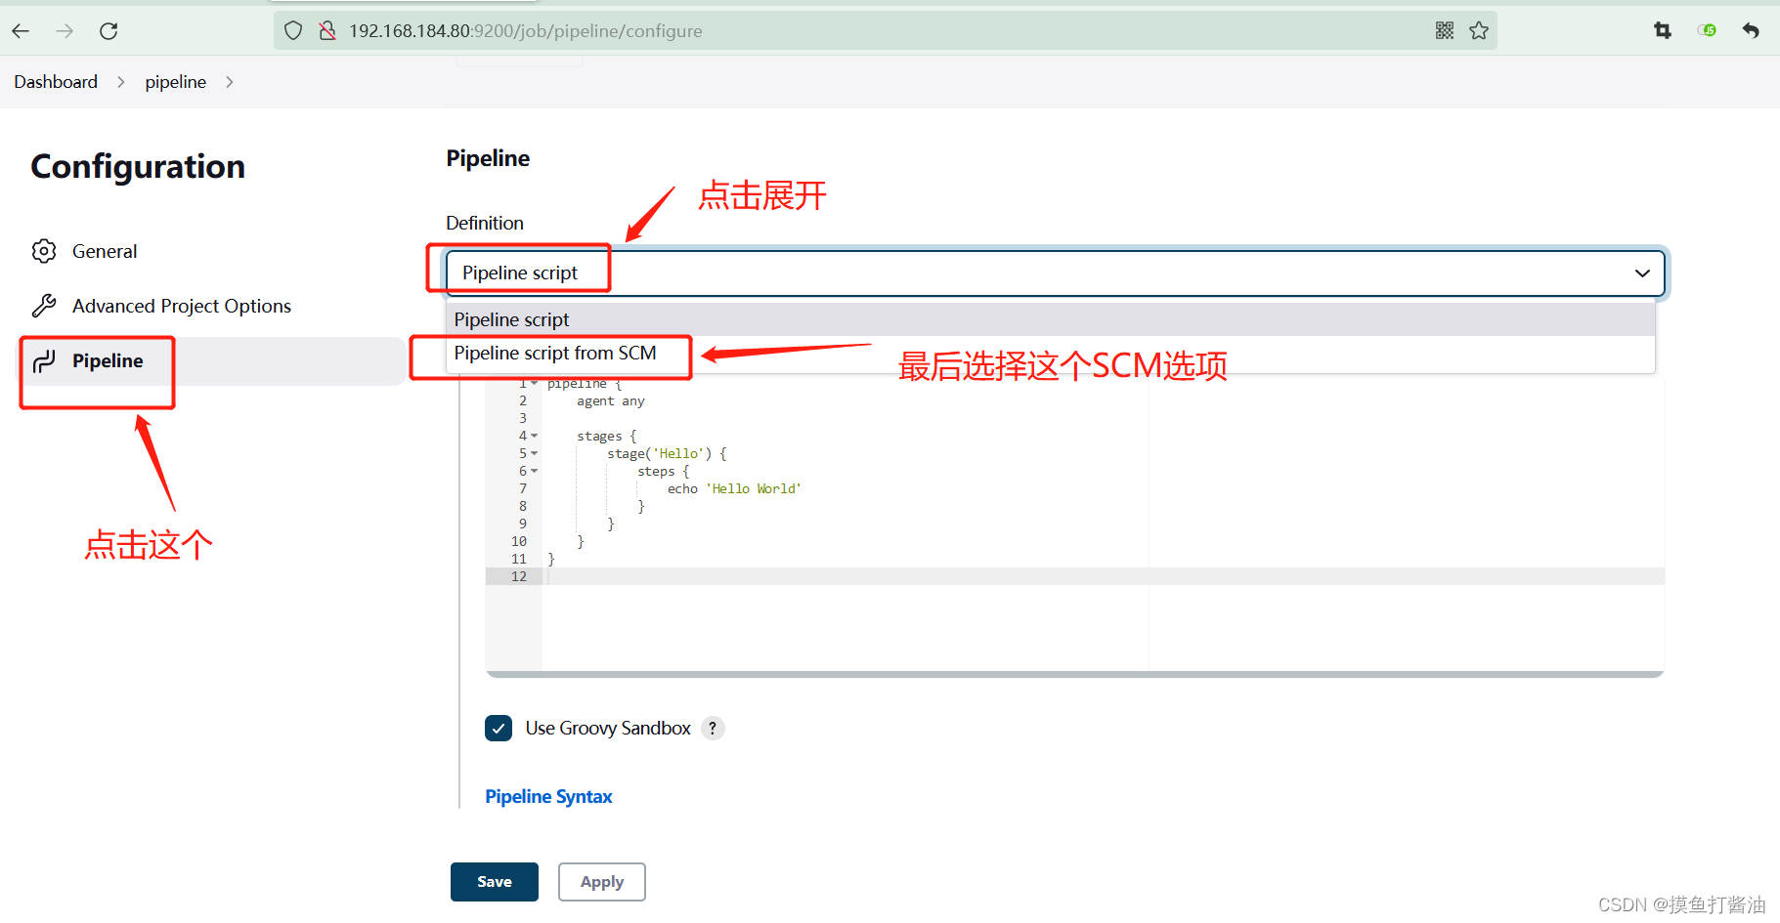Click the echo 'Hello World' code line
This screenshot has height=923, width=1780.
[734, 488]
